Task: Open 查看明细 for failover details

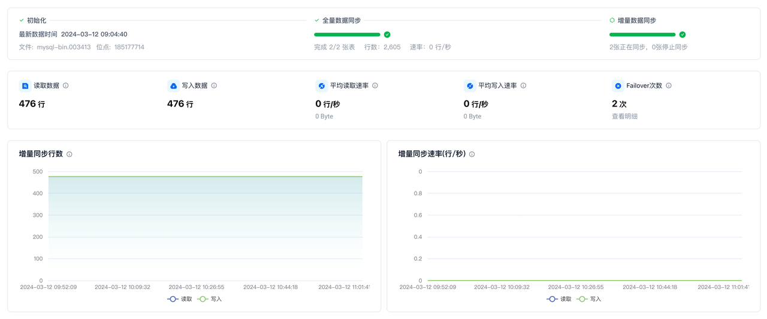Action: click(x=624, y=116)
